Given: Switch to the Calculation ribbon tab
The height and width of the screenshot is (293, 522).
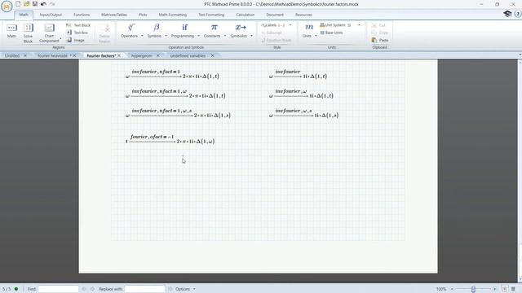Looking at the screenshot, I should [x=245, y=15].
